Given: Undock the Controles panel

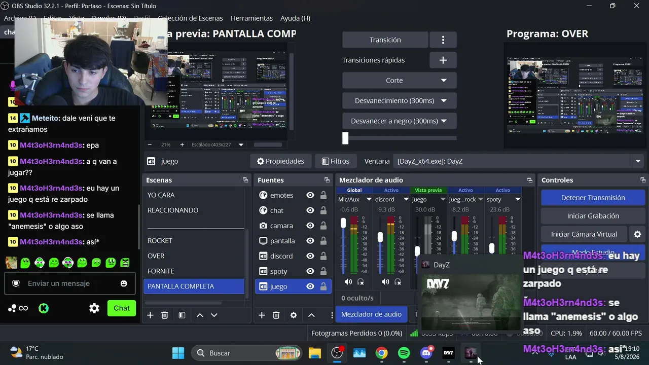Looking at the screenshot, I should 643,180.
